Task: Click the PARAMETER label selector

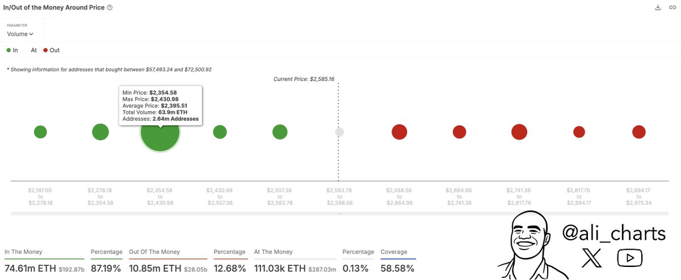Action: pyautogui.click(x=17, y=26)
